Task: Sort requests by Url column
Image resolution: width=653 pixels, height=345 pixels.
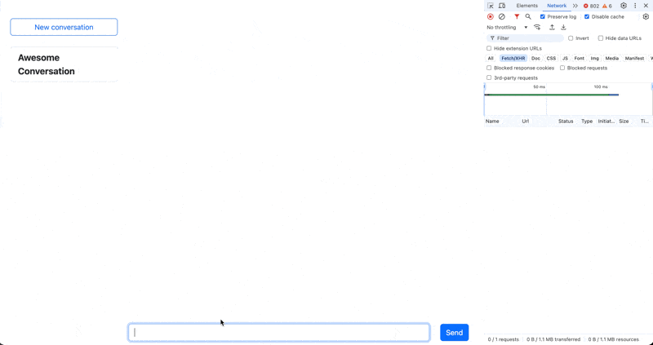Action: point(526,121)
